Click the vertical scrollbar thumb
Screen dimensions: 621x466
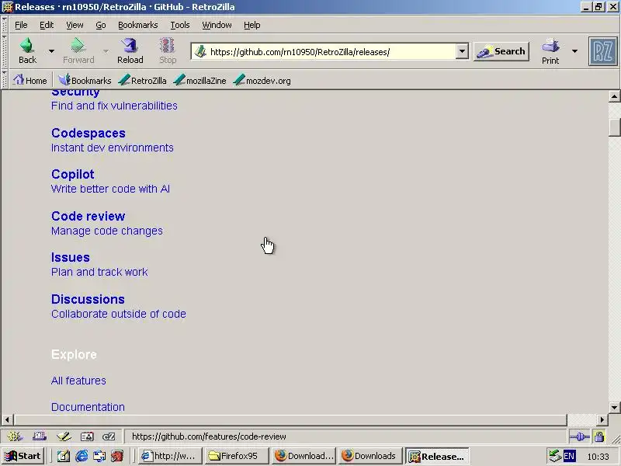pos(614,127)
